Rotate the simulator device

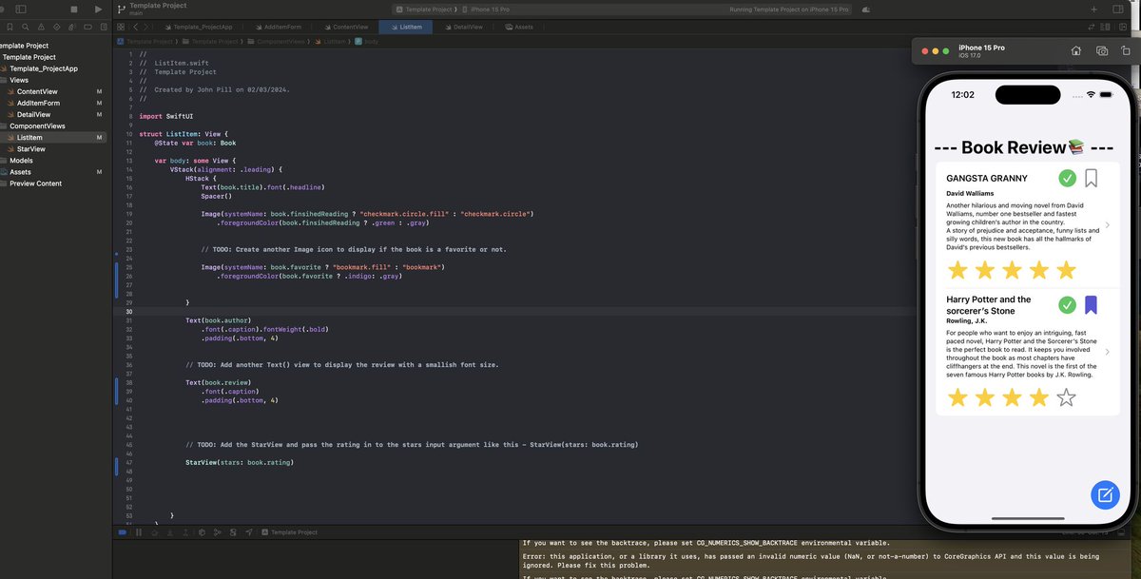point(1126,51)
